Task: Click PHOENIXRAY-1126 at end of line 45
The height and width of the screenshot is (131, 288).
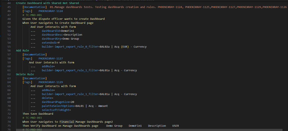Action: (274, 7)
